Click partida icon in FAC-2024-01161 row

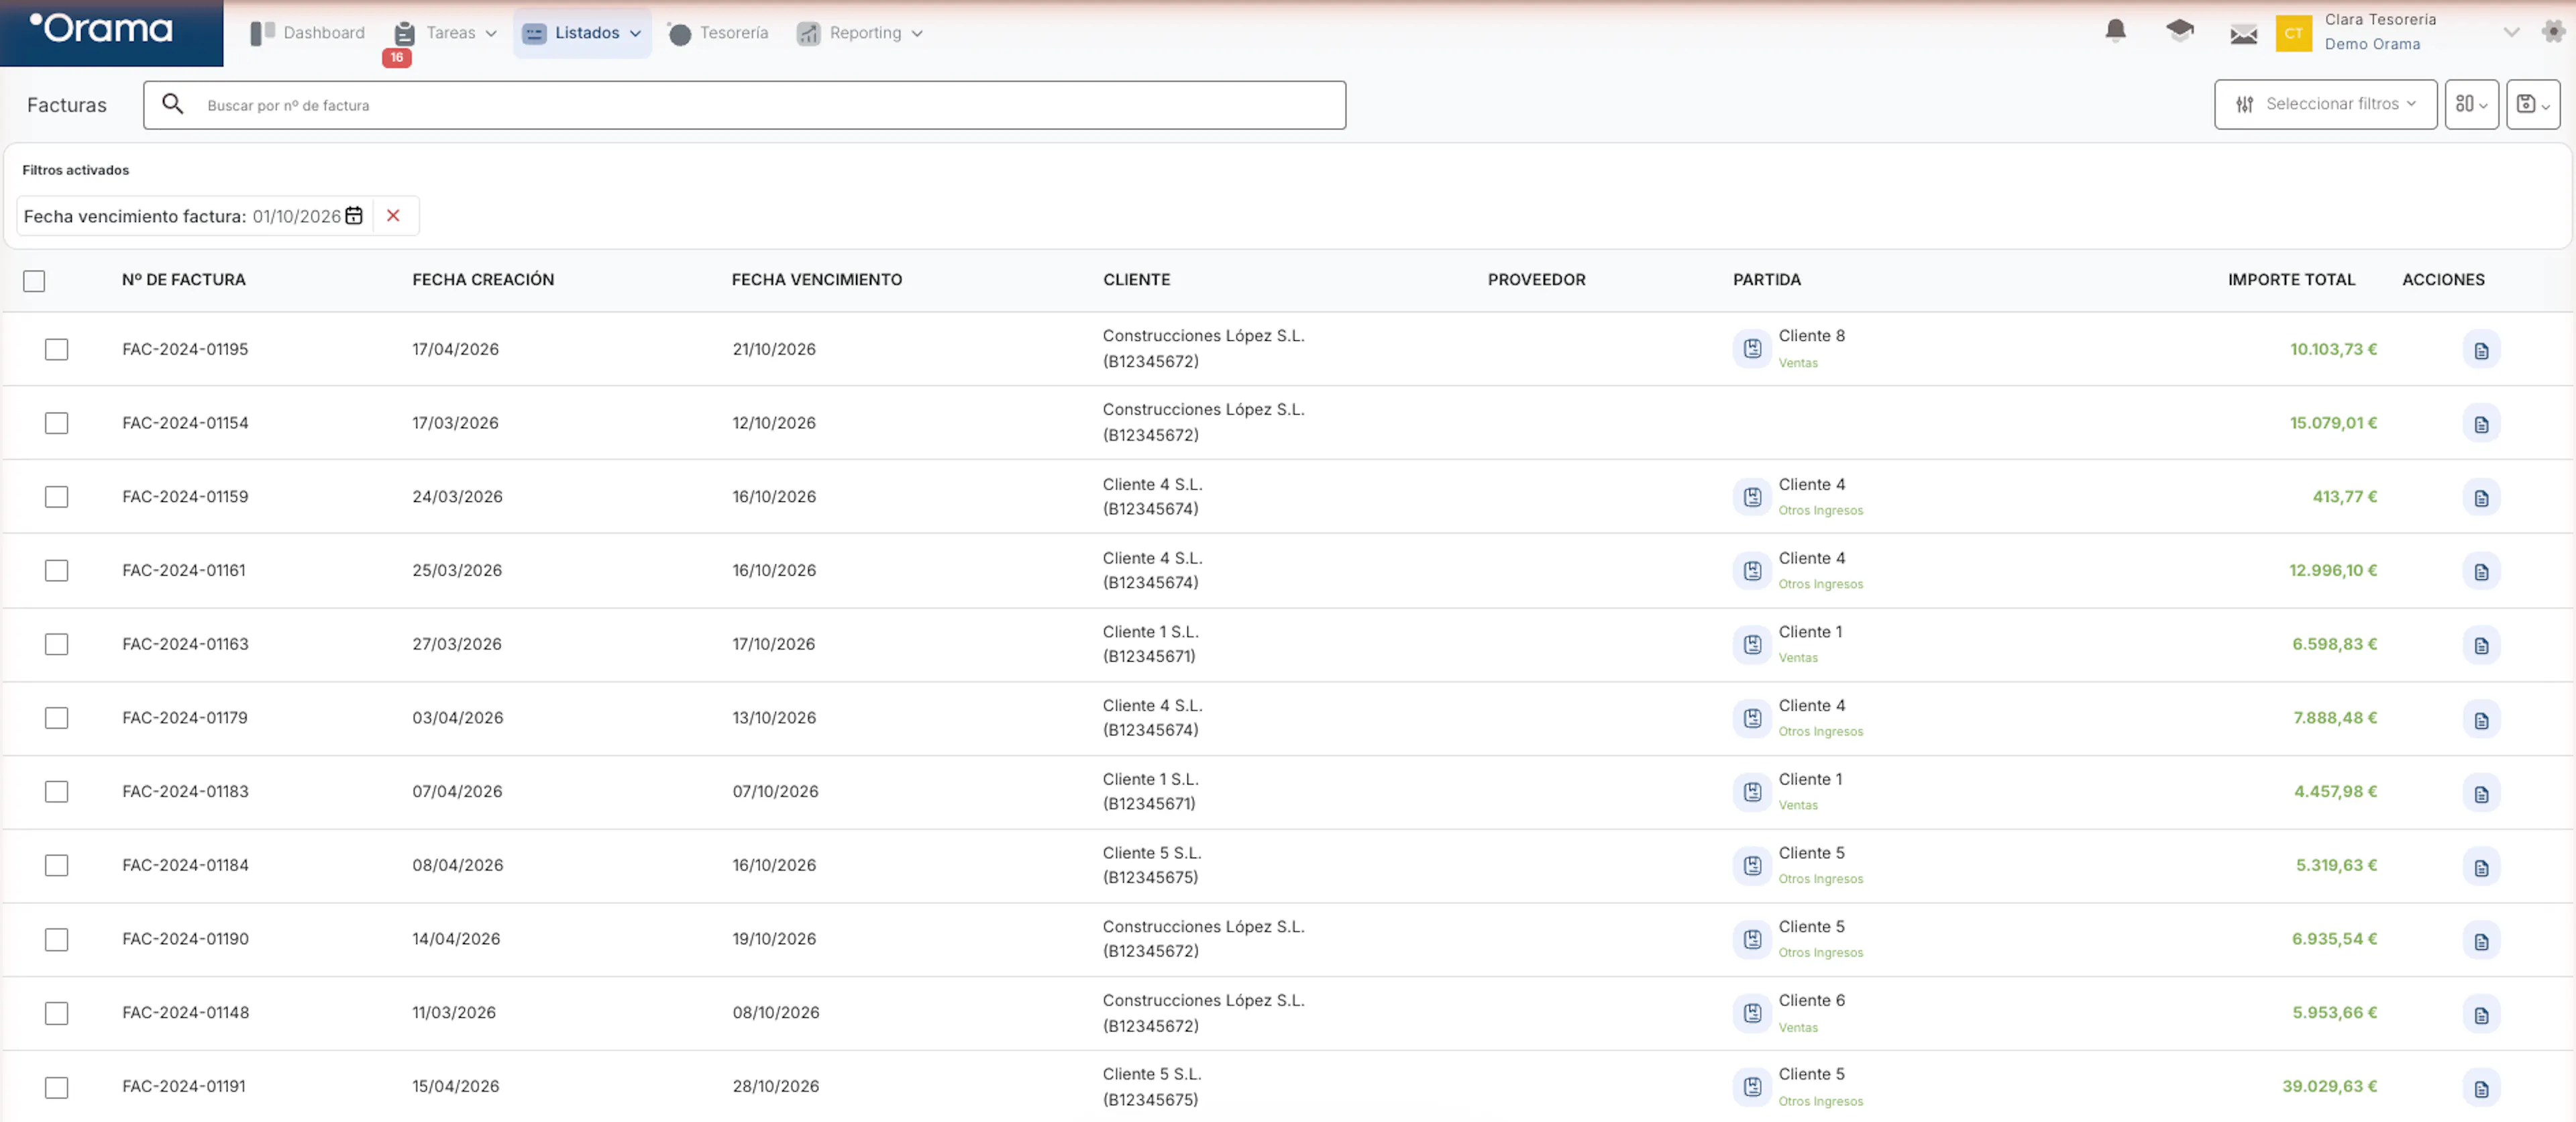click(x=1752, y=571)
